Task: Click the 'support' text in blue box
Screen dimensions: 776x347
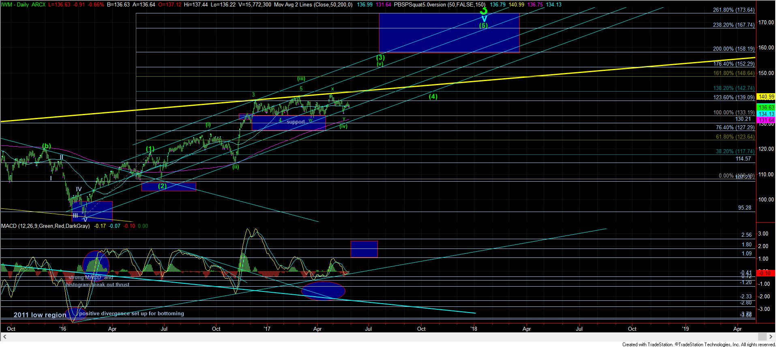Action: coord(295,122)
